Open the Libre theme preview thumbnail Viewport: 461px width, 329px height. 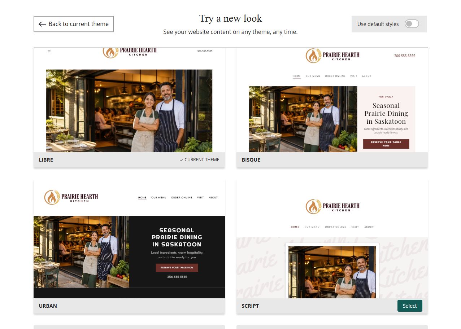[129, 100]
